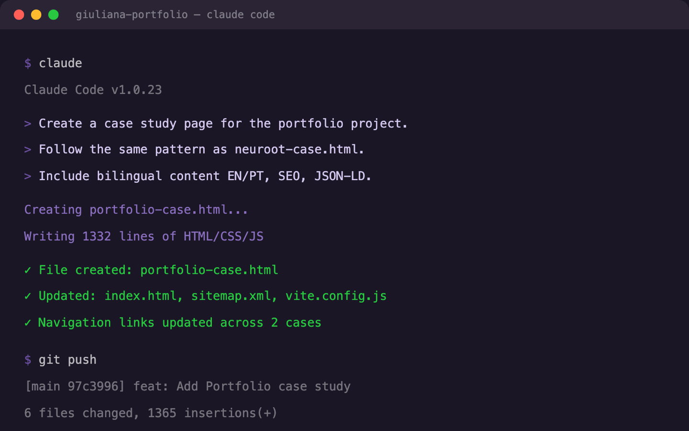Click the yellow traffic-light button
Image resolution: width=689 pixels, height=431 pixels.
(x=35, y=14)
